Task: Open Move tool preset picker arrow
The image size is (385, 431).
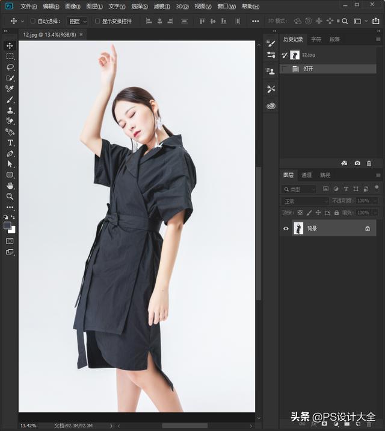Action: [22, 21]
